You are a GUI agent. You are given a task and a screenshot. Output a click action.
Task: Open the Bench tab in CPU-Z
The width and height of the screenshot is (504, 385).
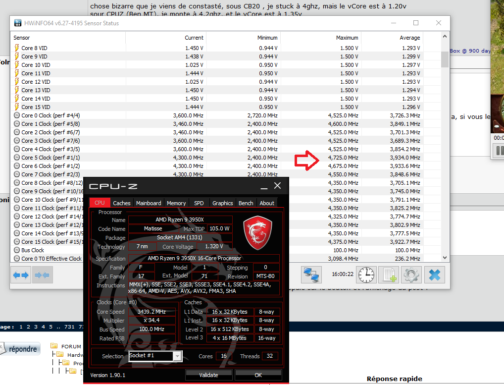coord(246,203)
